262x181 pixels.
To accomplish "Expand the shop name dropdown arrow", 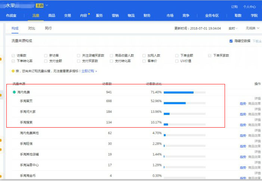I will (x=47, y=5).
